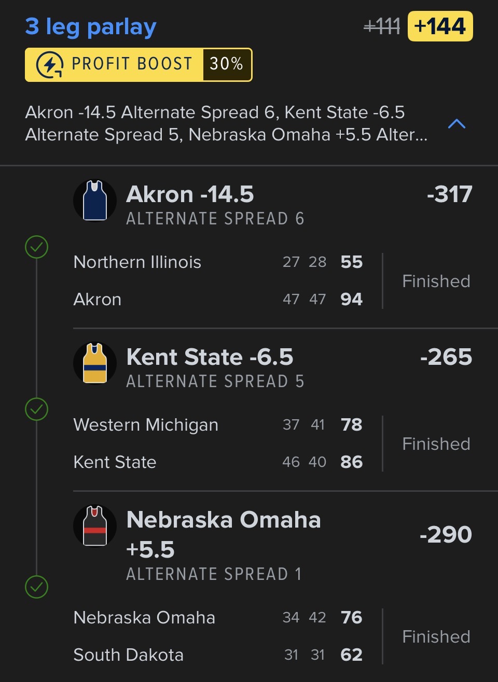The width and height of the screenshot is (498, 682).
Task: Tap the -317 odds for Akron
Action: pos(449,195)
